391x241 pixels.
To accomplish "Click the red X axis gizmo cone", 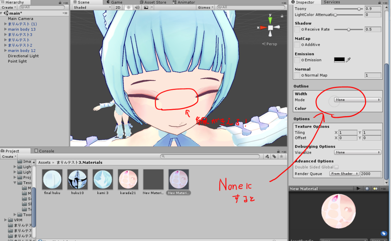I will 263,27.
